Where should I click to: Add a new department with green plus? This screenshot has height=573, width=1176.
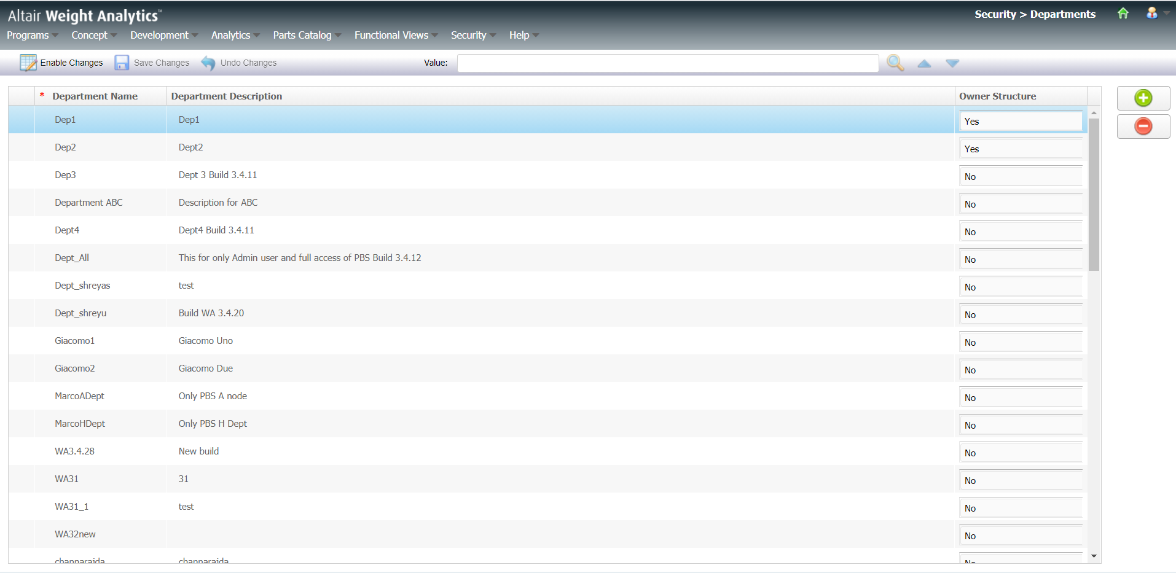click(1143, 98)
